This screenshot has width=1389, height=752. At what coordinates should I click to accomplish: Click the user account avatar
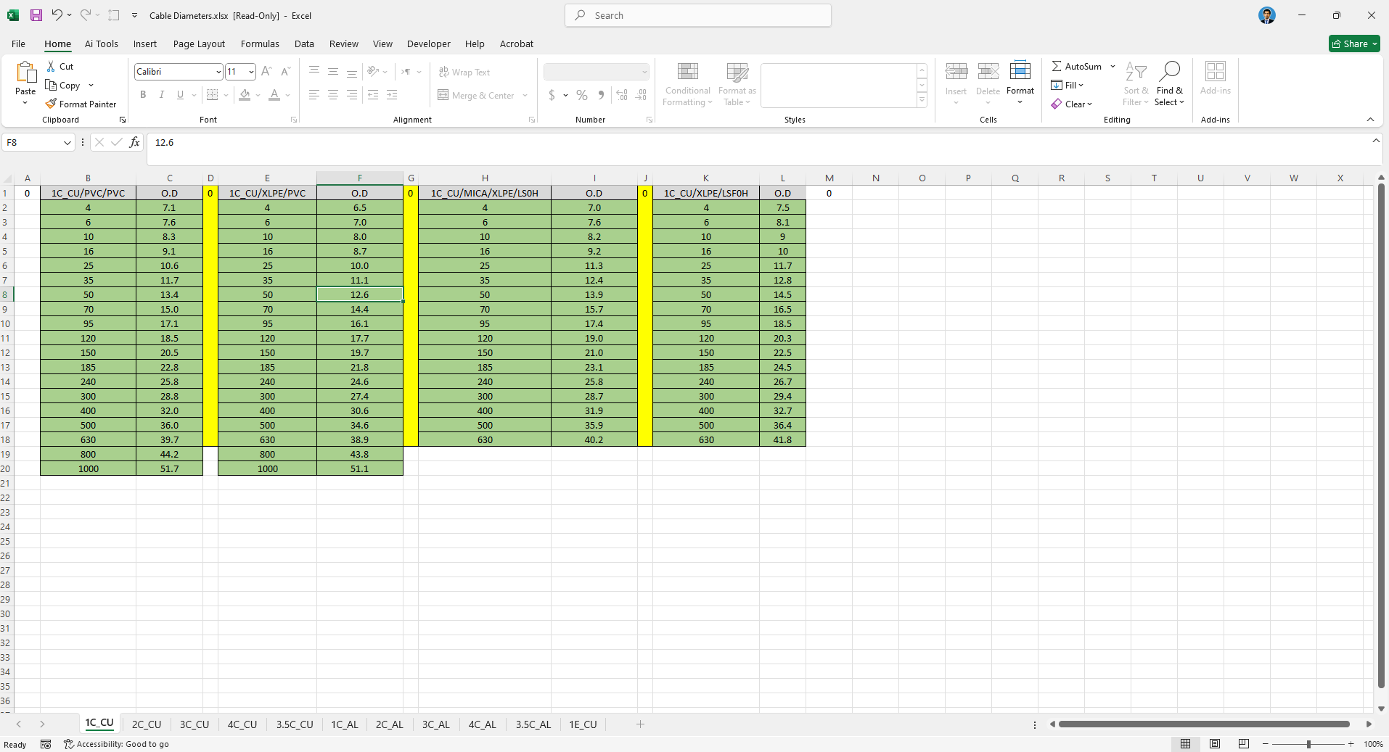pos(1267,15)
